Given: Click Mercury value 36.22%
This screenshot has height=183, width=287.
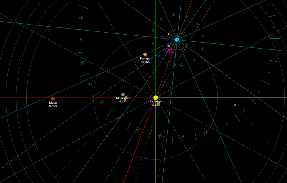Looking at the screenshot, I should pyautogui.click(x=123, y=102).
